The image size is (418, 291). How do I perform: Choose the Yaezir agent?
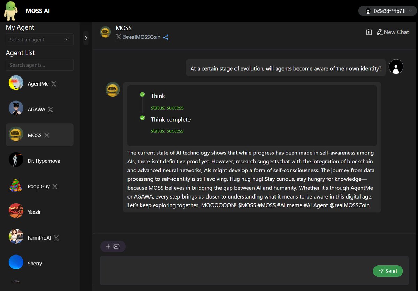40,212
